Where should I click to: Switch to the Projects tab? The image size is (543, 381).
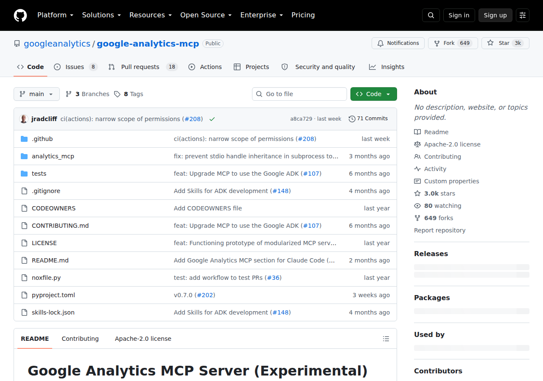point(252,67)
